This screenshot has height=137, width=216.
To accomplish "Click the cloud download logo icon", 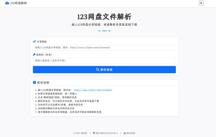I will (x=7, y=3).
